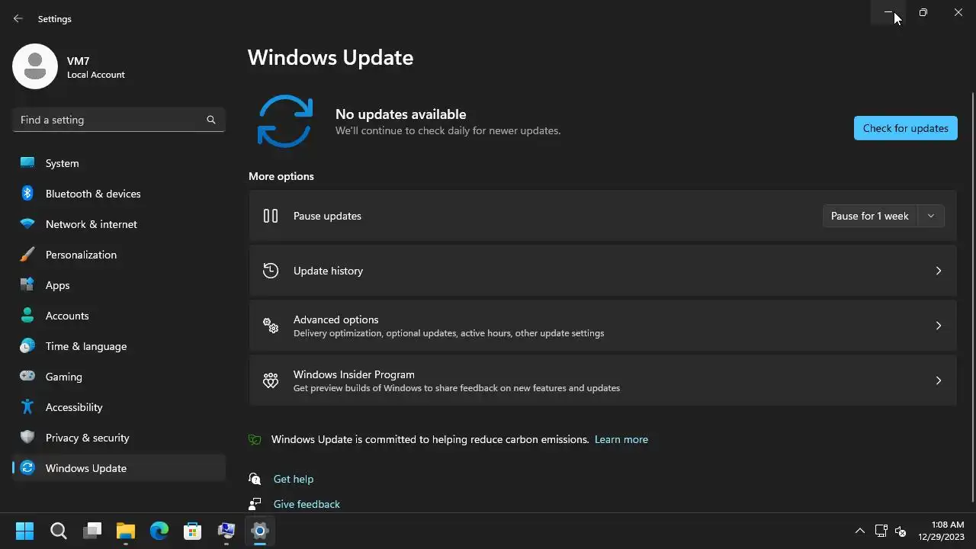Launch Microsoft Edge from the taskbar
The height and width of the screenshot is (549, 976).
(159, 531)
